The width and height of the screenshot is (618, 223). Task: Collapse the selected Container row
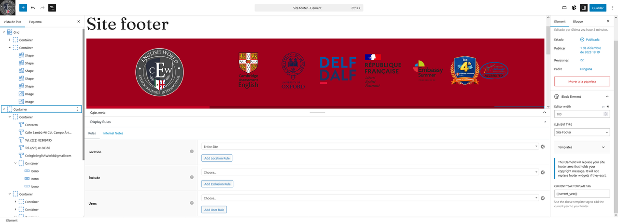[4, 109]
